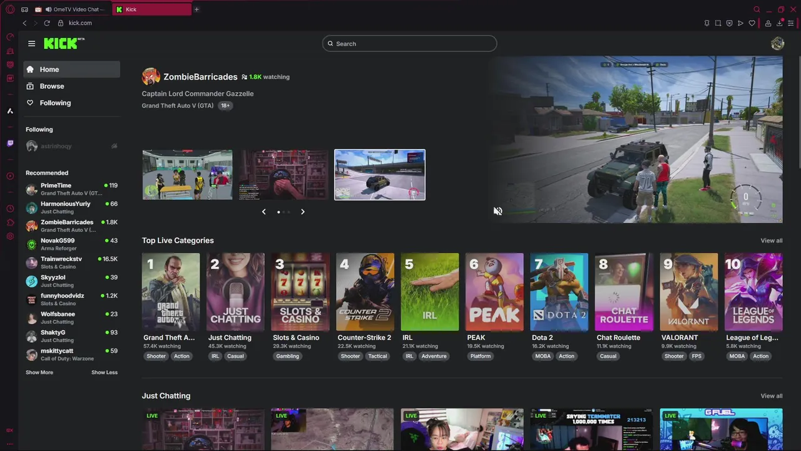Open mskittycatt in the recommended list

[71, 355]
